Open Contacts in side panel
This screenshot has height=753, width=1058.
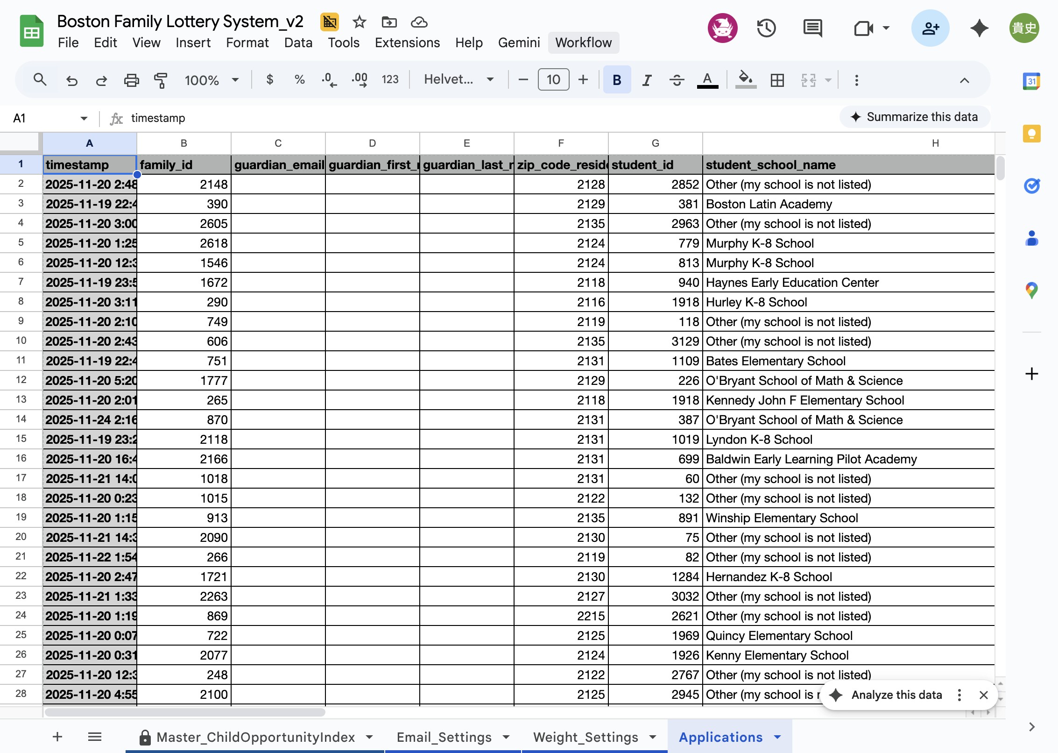[x=1031, y=238]
